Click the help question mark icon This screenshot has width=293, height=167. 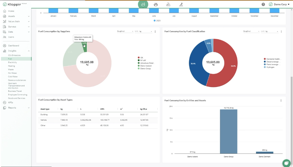pyautogui.click(x=263, y=4)
